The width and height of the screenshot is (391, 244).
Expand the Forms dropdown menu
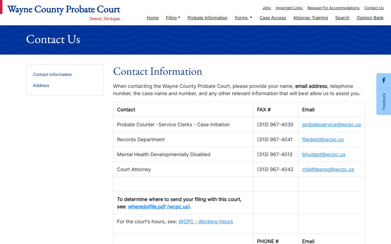point(243,18)
